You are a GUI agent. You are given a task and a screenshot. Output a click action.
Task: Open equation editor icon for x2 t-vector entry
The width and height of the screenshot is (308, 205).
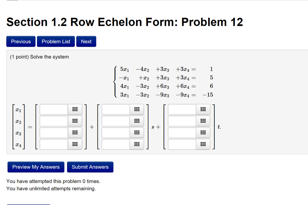[203, 121]
